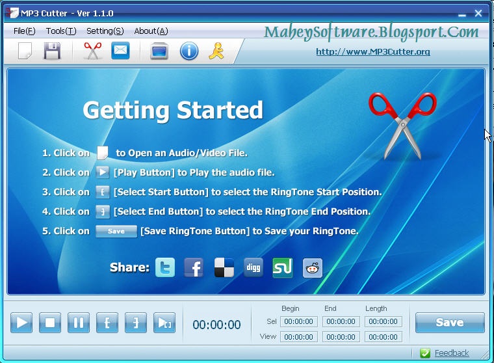Screen dimensions: 494x363
Task: Click the floppy disk save icon
Action: coord(52,51)
